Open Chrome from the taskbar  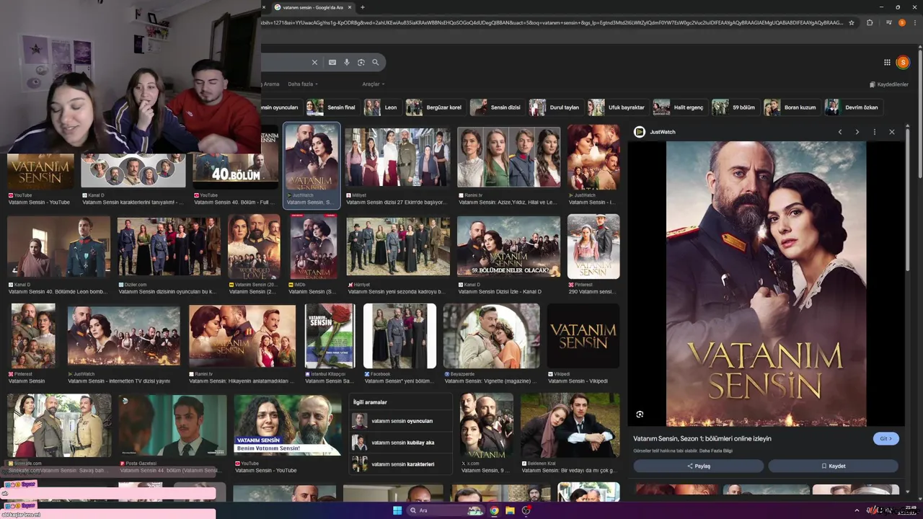[494, 510]
